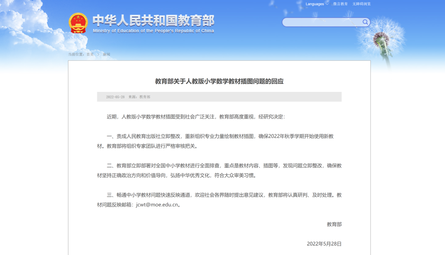Click the closing date 2022年5月28日
Viewport: 445px width, 255px height.
tap(324, 244)
